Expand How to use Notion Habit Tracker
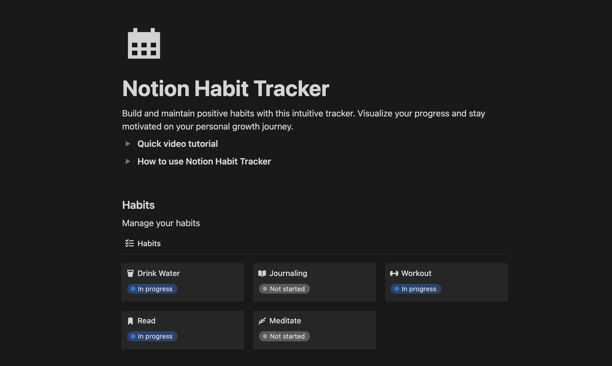612x366 pixels. (128, 162)
